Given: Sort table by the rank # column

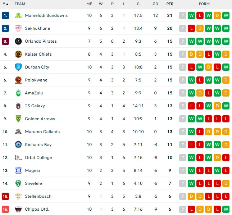Looking at the screenshot, I should point(5,4).
